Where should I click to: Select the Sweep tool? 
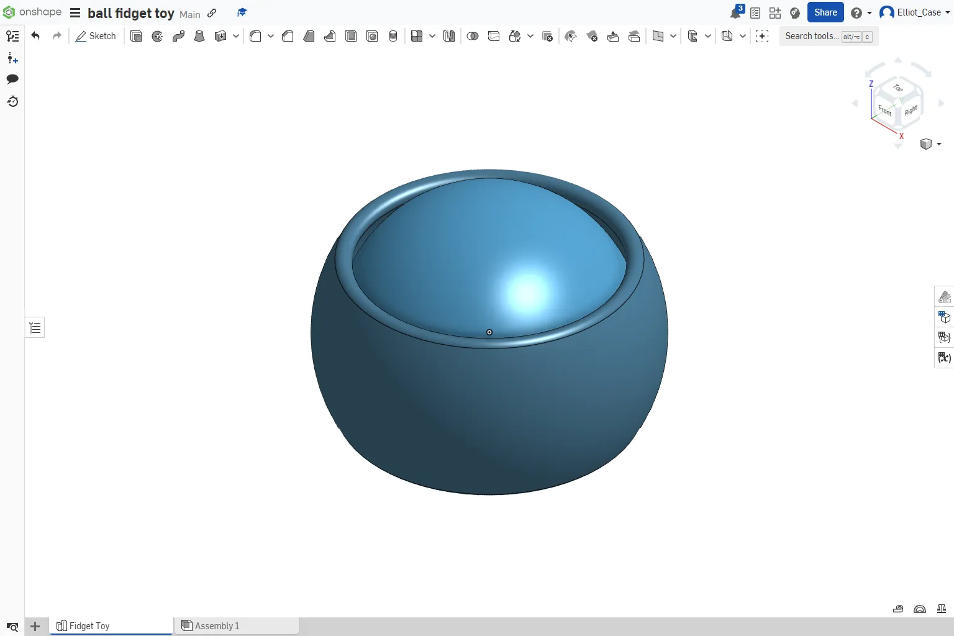(178, 36)
